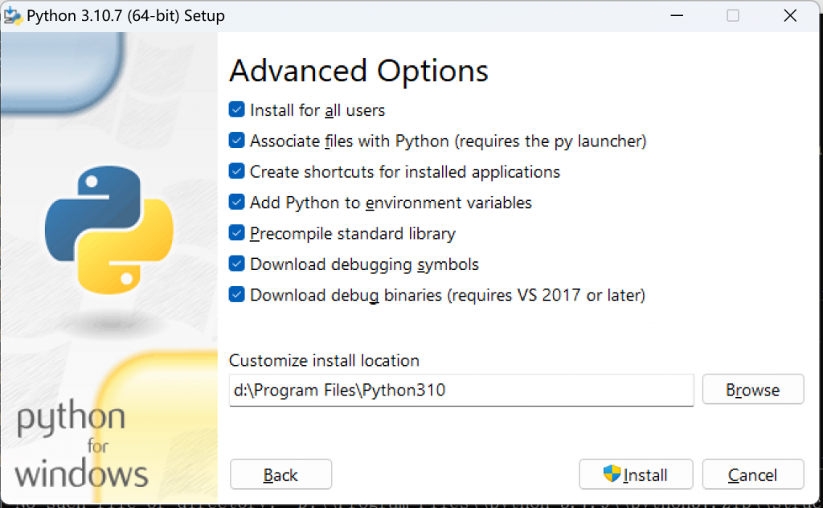Uncheck Precompile standard library option
Viewport: 823px width, 508px height.
pyautogui.click(x=237, y=233)
